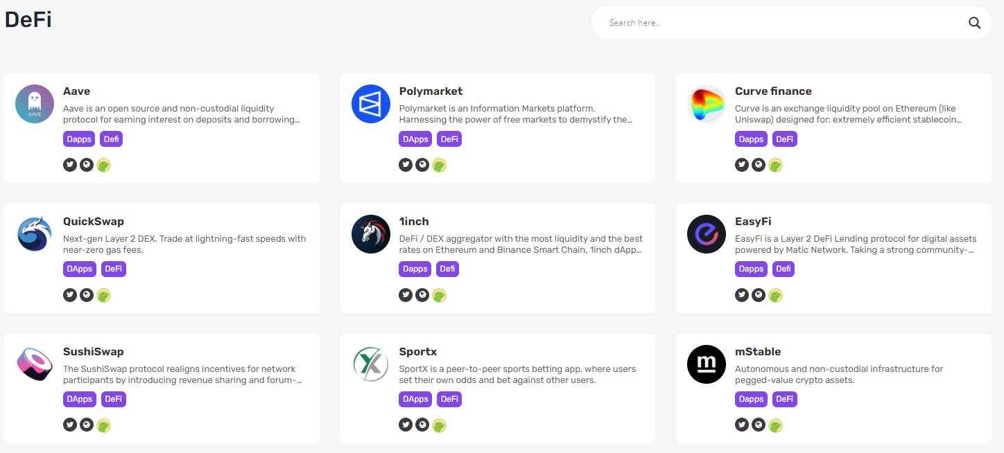Open the 1inch title link
1004x453 pixels.
tap(414, 222)
